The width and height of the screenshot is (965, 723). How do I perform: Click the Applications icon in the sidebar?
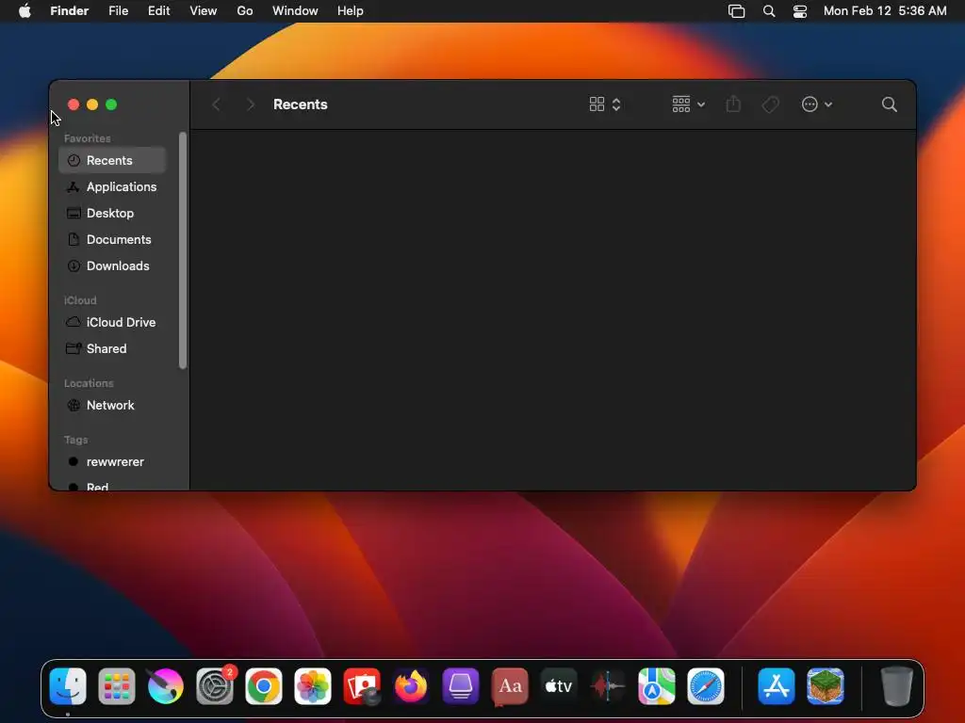74,187
